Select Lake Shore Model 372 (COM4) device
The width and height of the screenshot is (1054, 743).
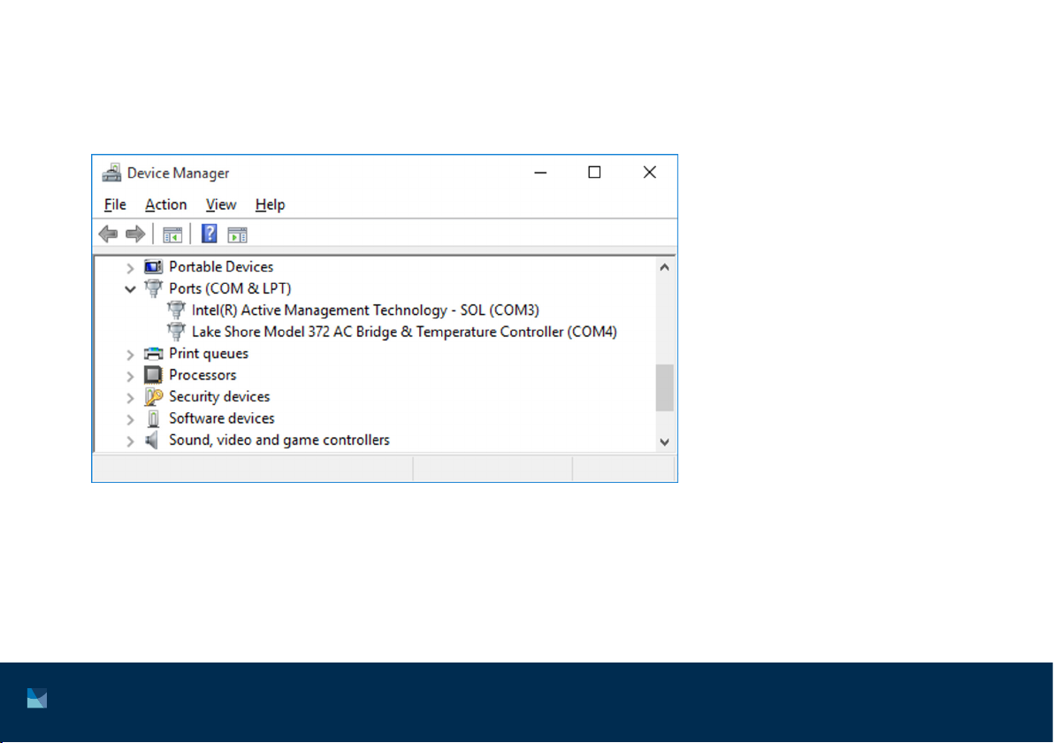403,333
